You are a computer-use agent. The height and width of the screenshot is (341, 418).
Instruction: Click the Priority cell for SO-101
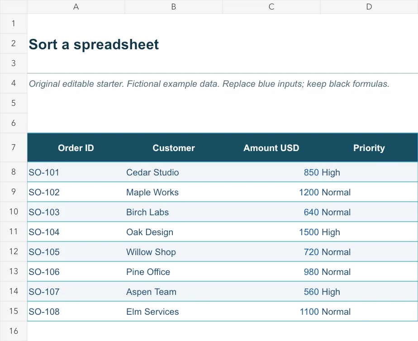[369, 172]
